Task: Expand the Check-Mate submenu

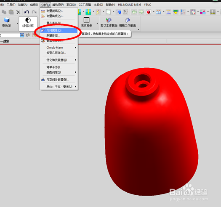Action: tap(59, 48)
